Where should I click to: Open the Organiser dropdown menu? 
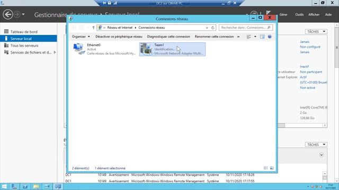(81, 36)
